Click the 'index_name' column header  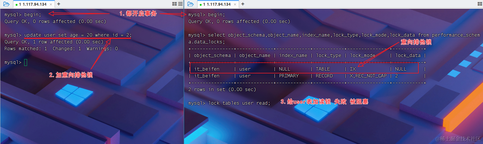[x=293, y=55]
